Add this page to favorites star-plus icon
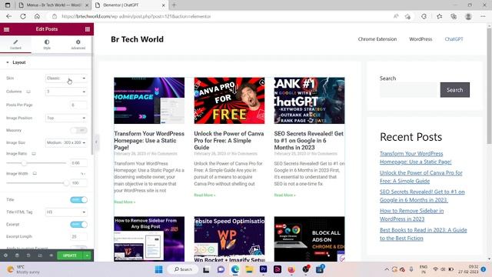 pyautogui.click(x=407, y=16)
